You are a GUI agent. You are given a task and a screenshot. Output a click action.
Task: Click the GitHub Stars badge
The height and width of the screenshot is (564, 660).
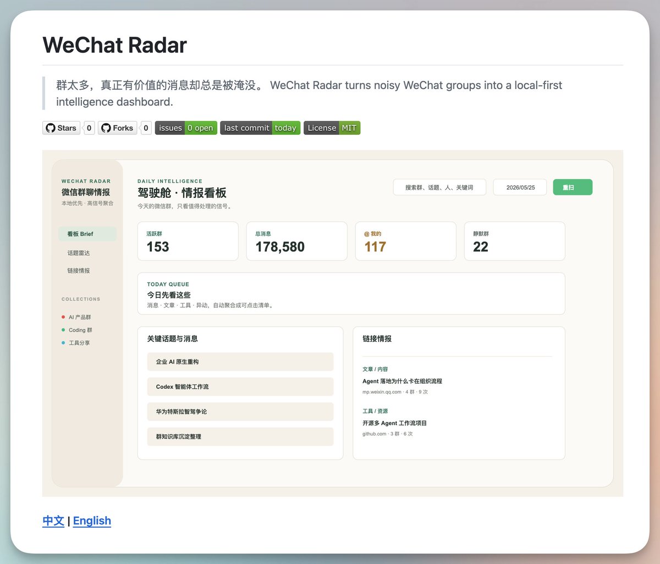[x=61, y=128]
